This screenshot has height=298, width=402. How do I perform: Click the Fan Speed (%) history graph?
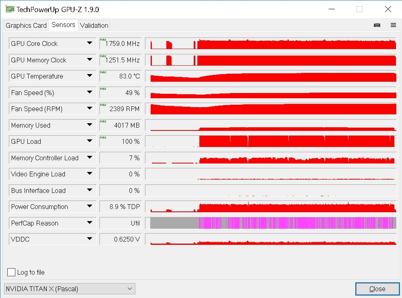point(271,93)
